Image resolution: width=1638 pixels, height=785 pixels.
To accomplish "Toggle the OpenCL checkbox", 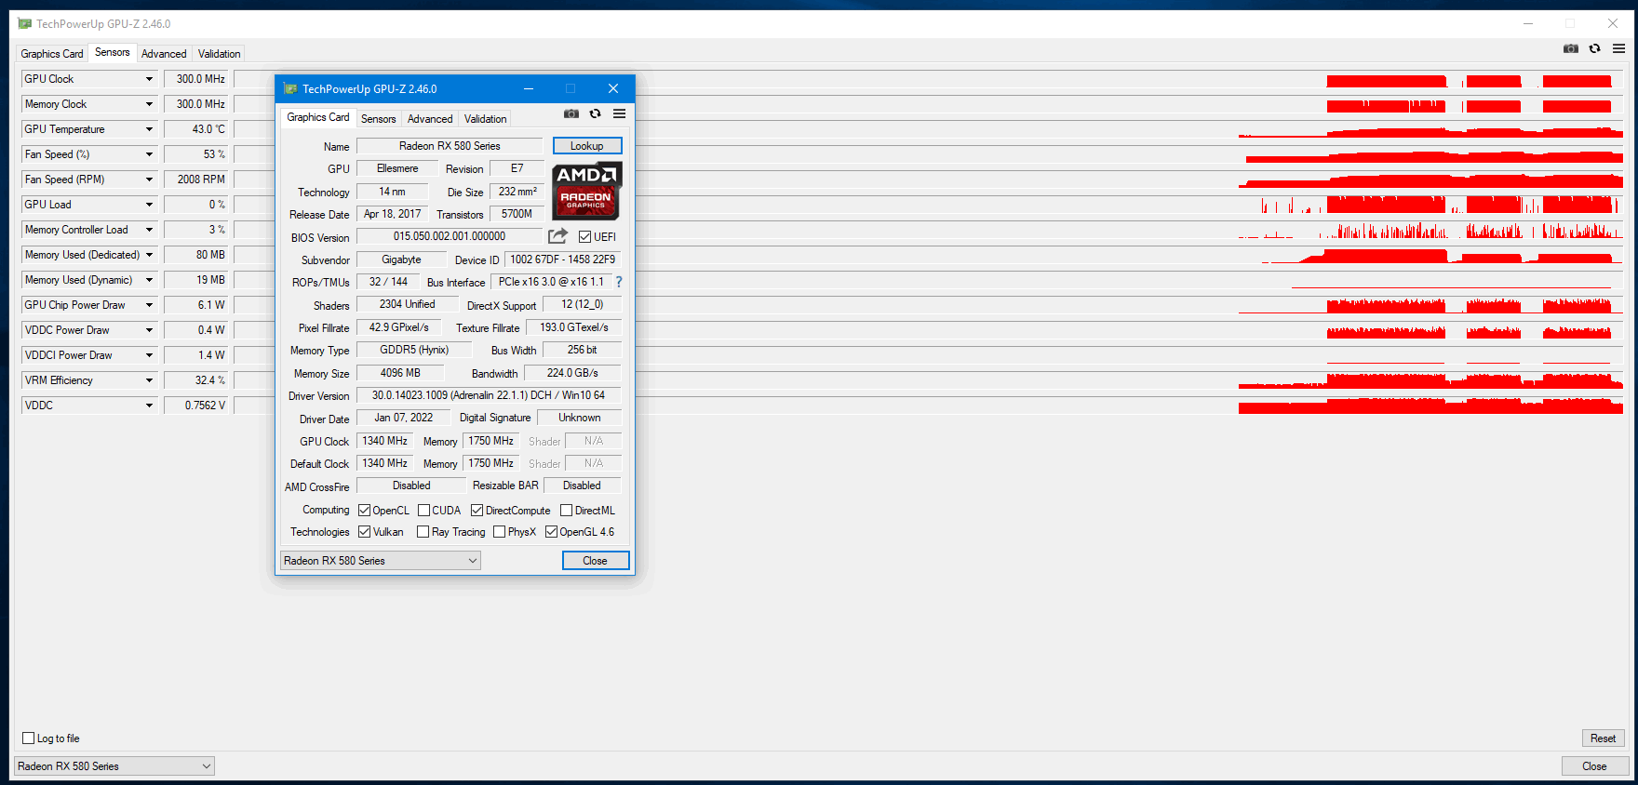I will coord(365,511).
